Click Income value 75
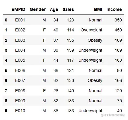Image resolution: width=128 pixels, height=120 pixels. coord(120,101)
